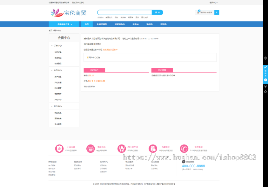
Task: Click footer link 关于我们
Action: (155, 169)
